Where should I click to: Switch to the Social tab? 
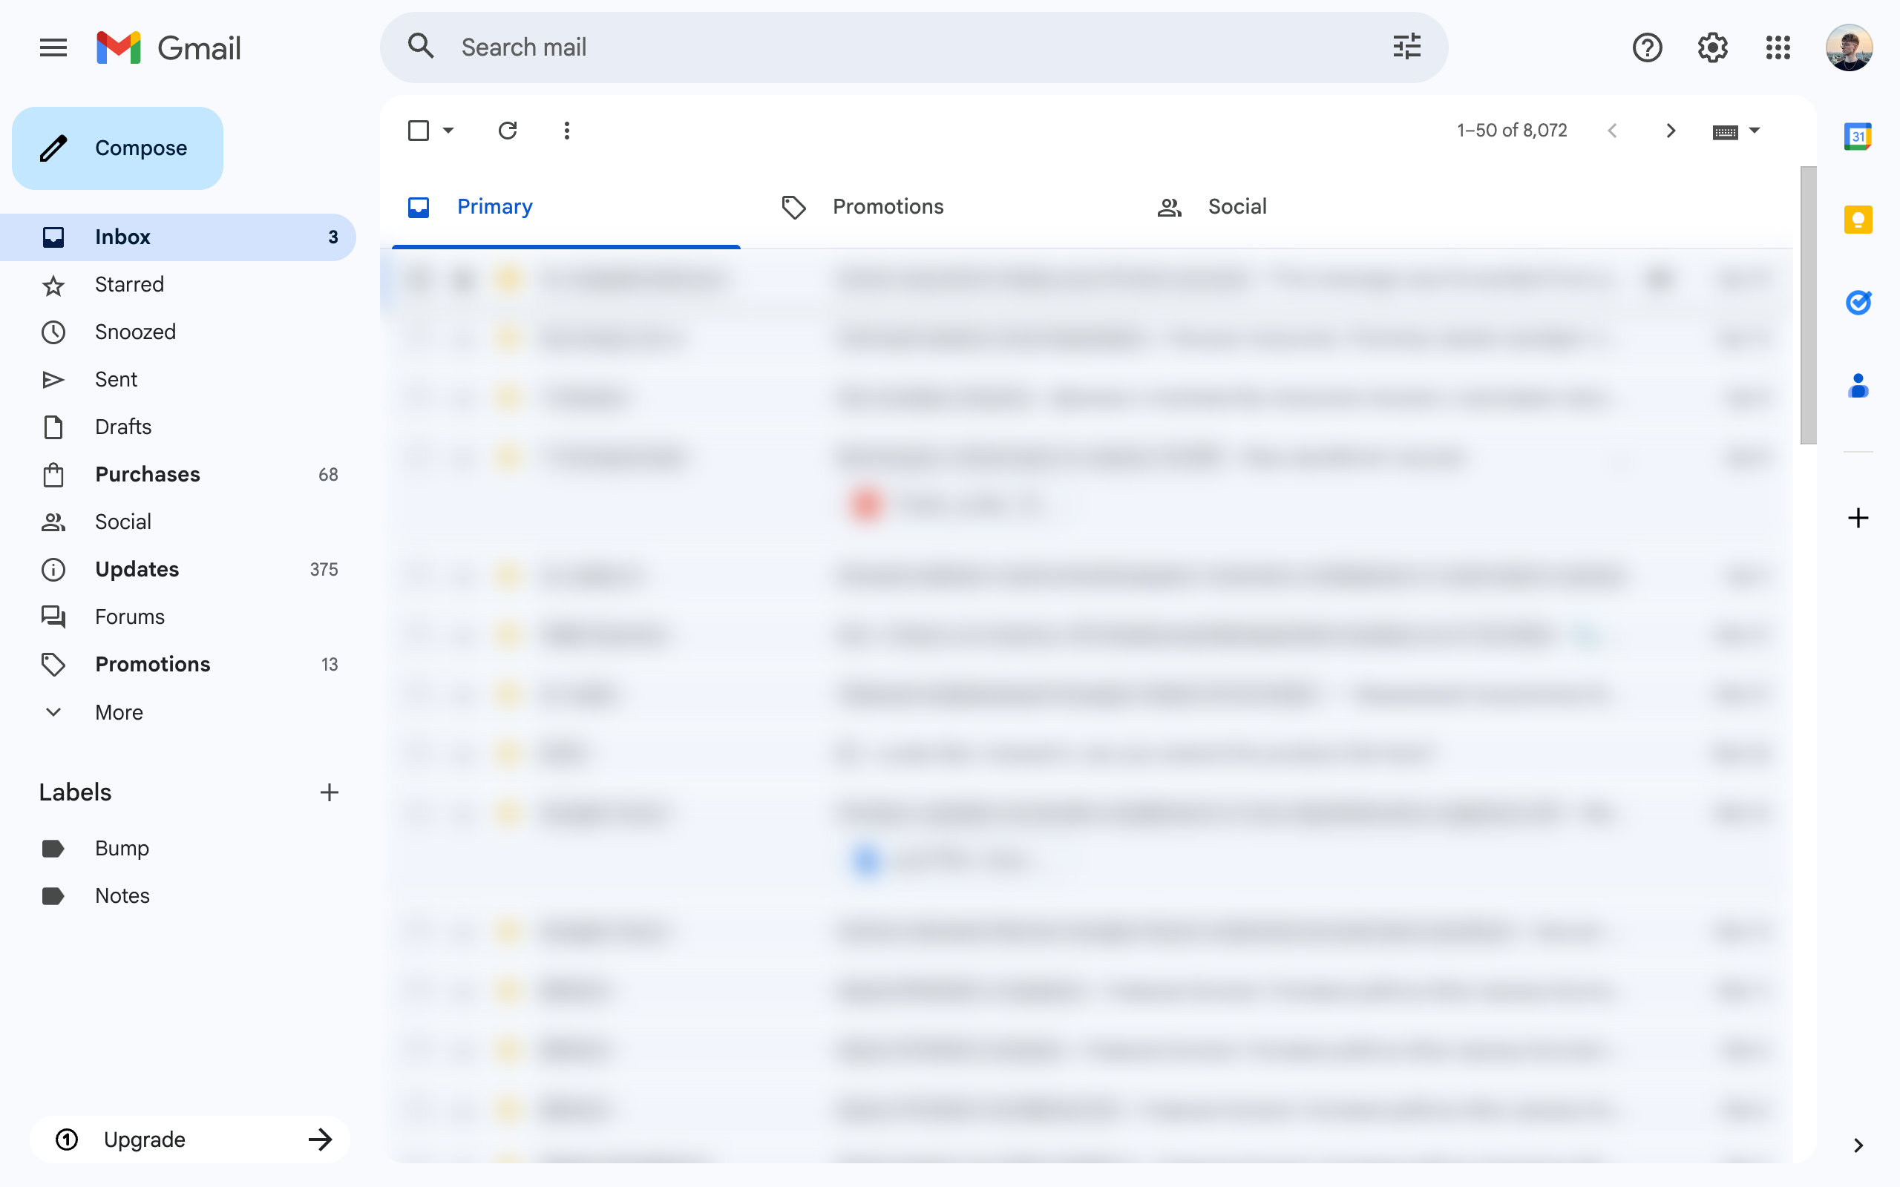[x=1236, y=206]
